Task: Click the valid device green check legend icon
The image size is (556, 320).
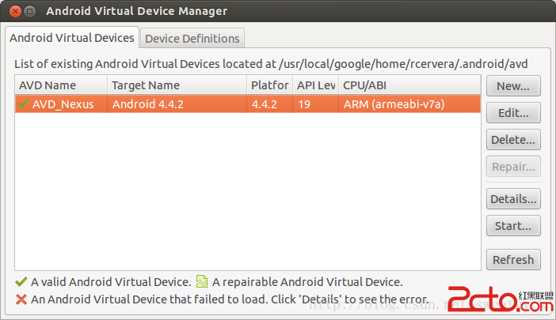Action: point(21,281)
